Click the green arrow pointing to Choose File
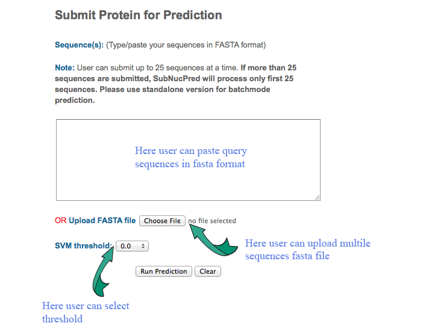Screen dimensions: 423x326 pyautogui.click(x=213, y=239)
